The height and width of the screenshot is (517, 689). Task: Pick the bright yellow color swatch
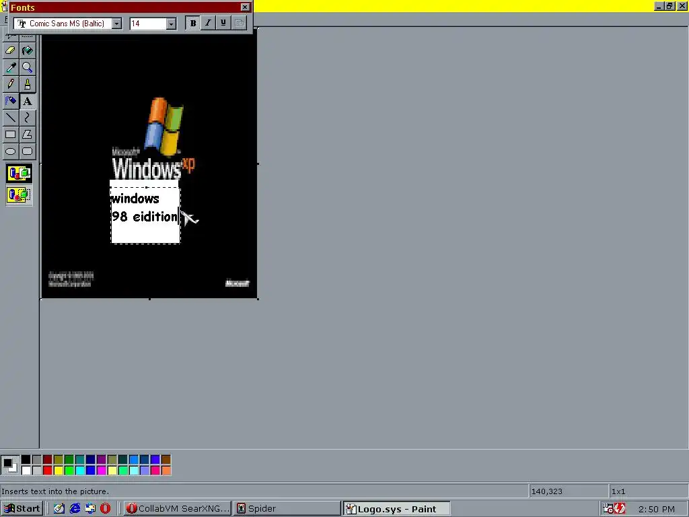click(58, 471)
